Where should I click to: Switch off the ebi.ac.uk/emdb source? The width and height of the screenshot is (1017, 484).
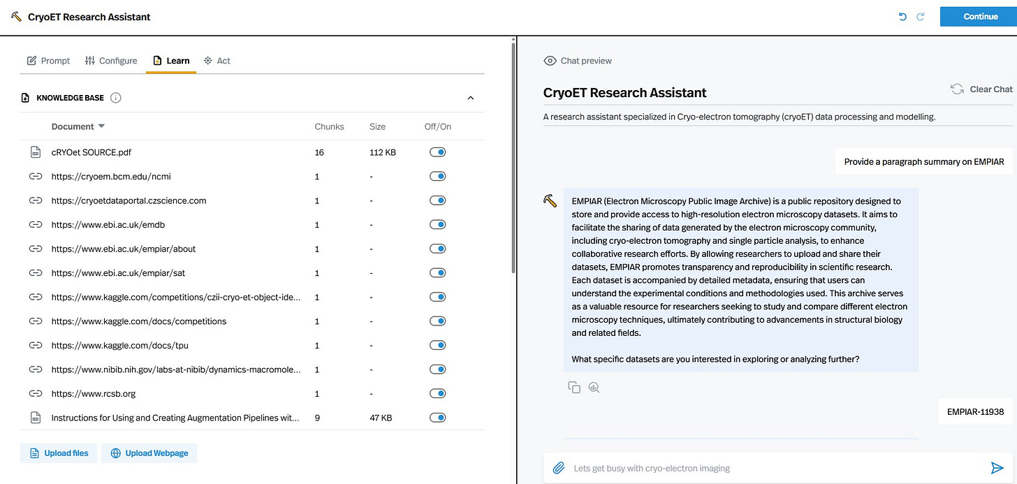point(438,225)
